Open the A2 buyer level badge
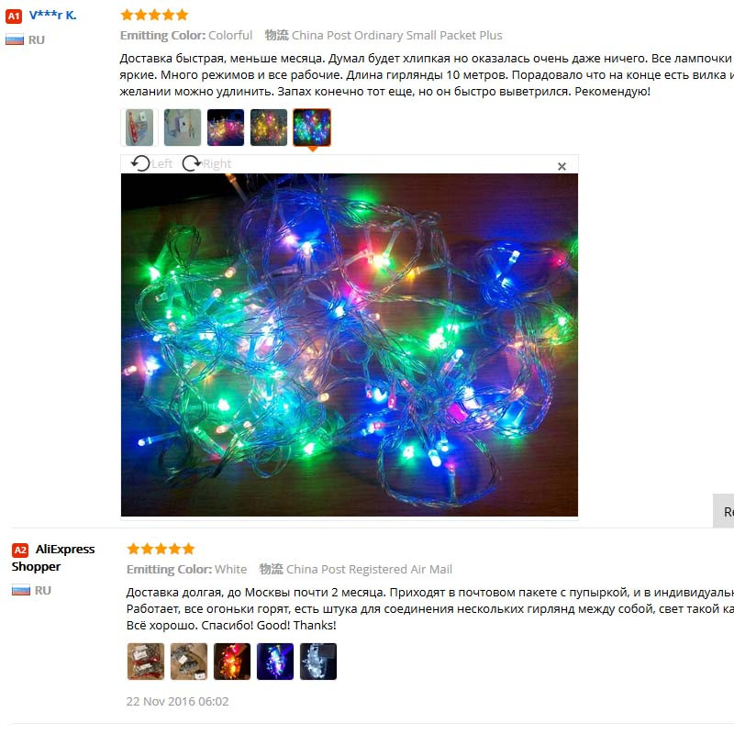 (19, 550)
